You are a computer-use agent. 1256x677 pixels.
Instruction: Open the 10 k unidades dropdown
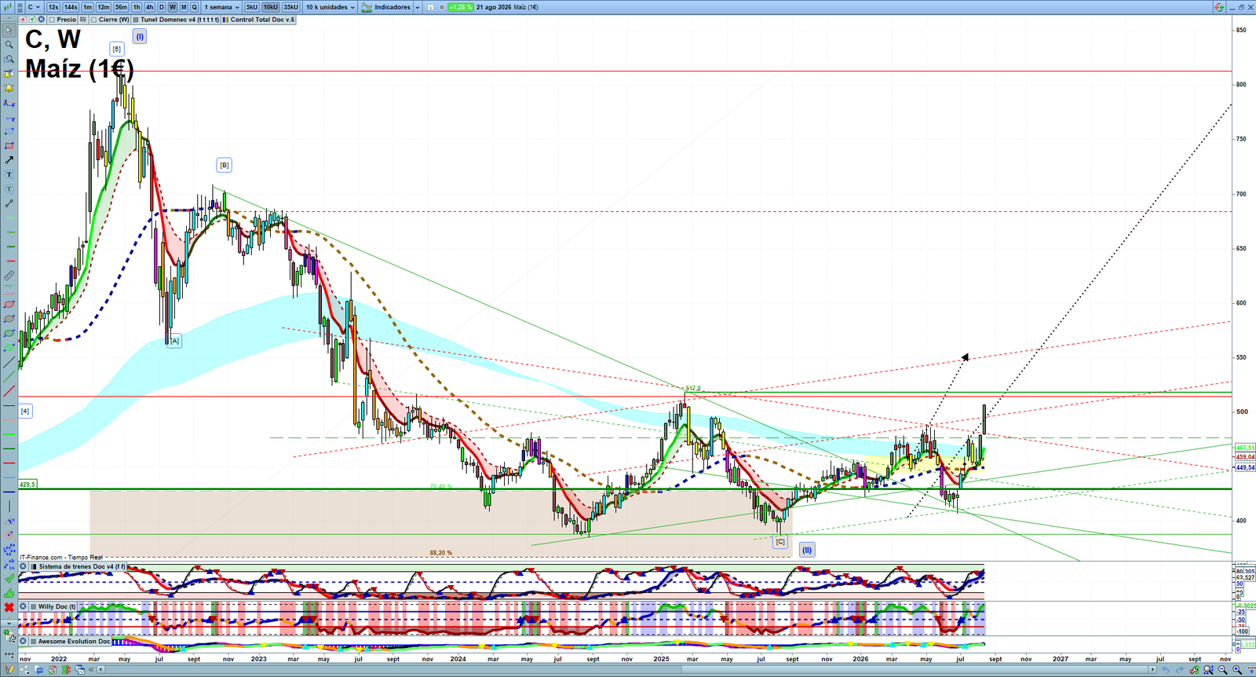tap(330, 7)
